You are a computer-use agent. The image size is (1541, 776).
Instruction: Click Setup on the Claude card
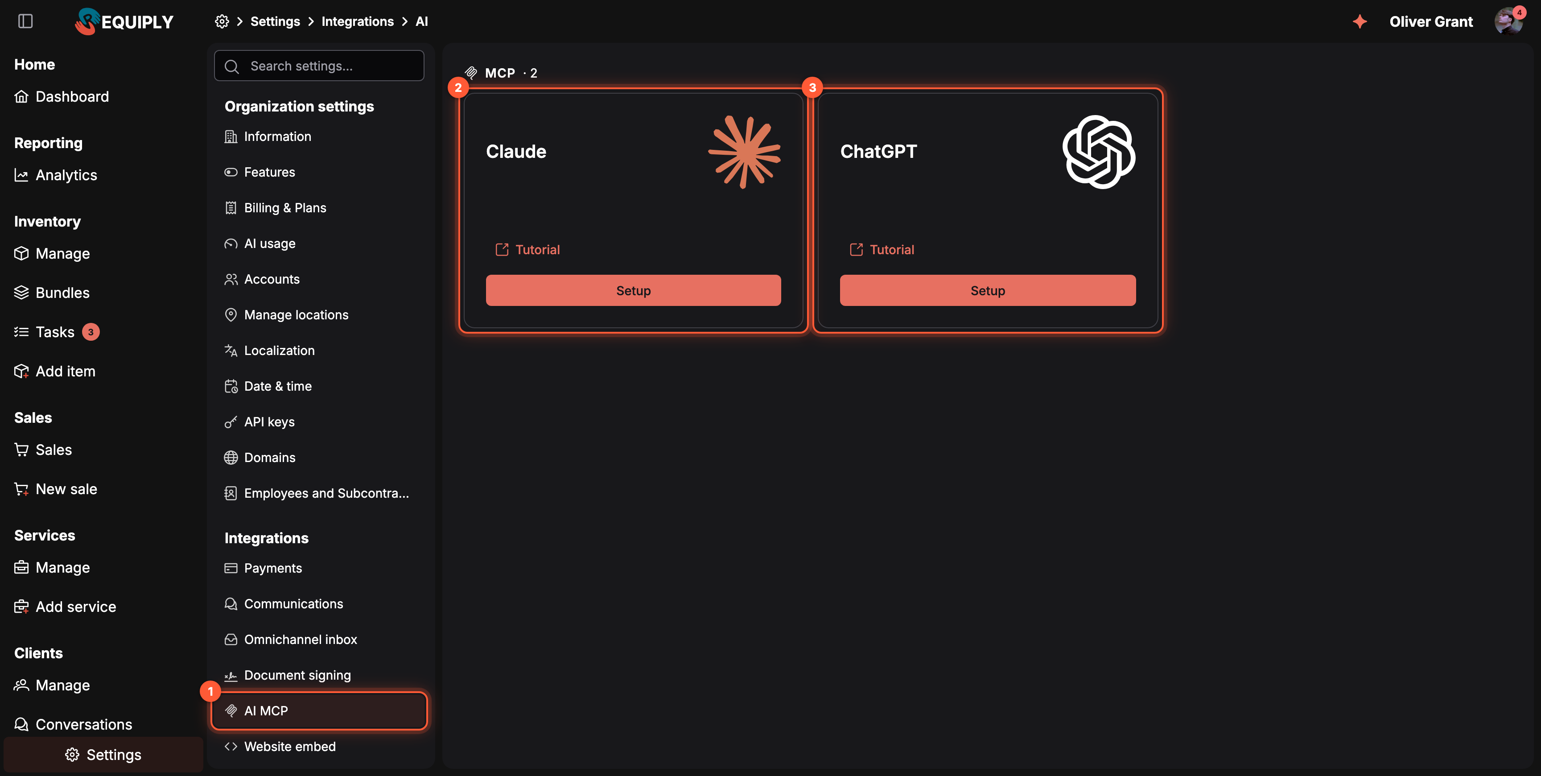633,290
